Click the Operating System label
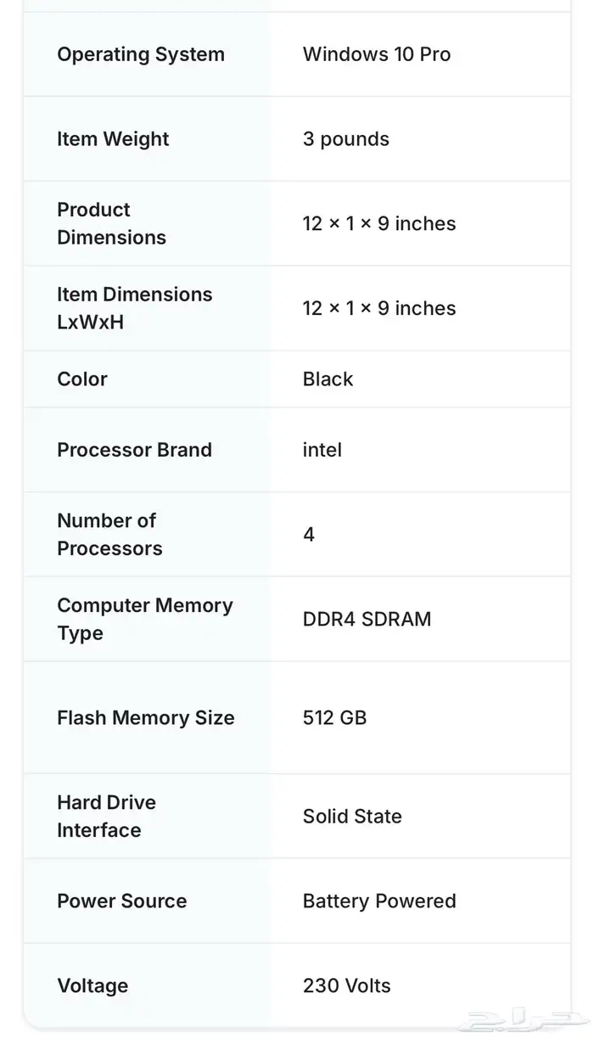594x1039 pixels. click(141, 54)
